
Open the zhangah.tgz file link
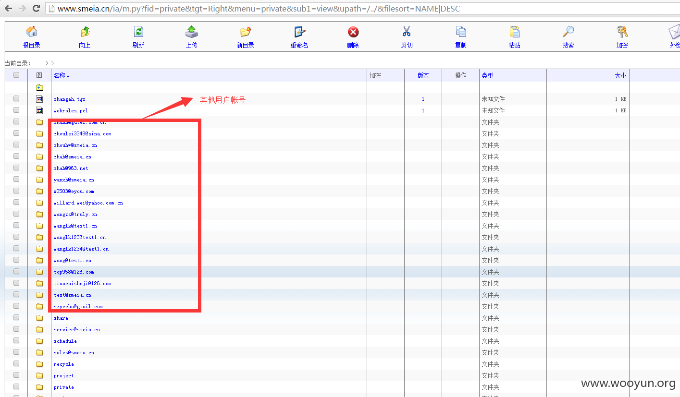pyautogui.click(x=70, y=99)
